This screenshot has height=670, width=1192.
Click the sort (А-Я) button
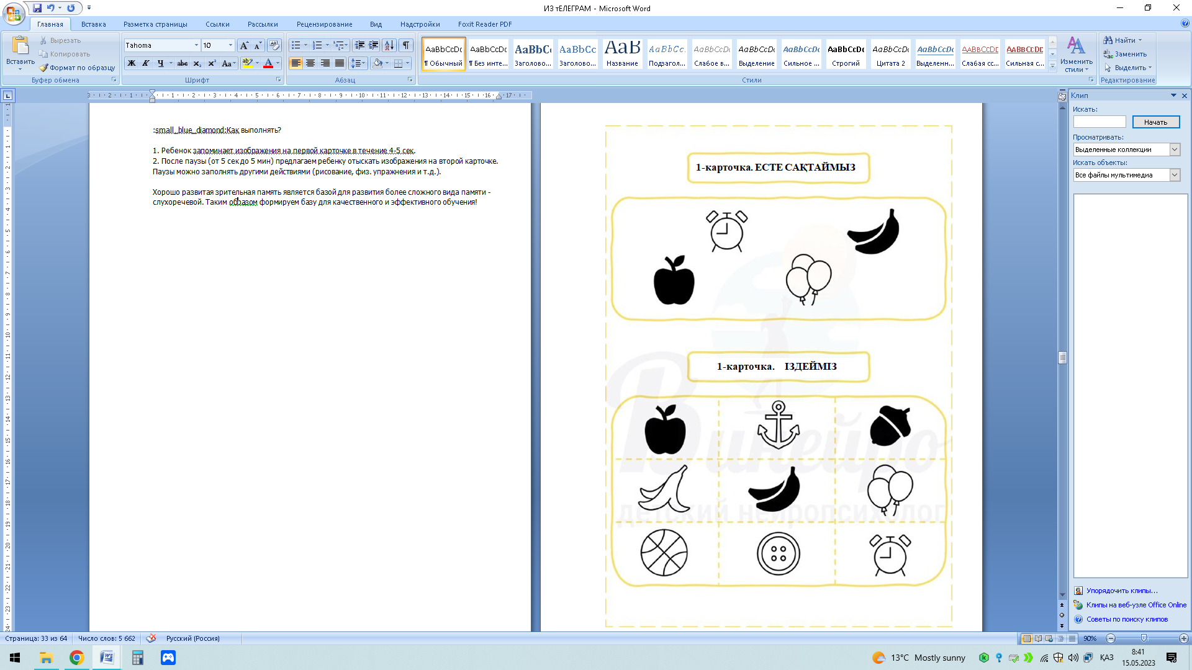[x=389, y=45]
